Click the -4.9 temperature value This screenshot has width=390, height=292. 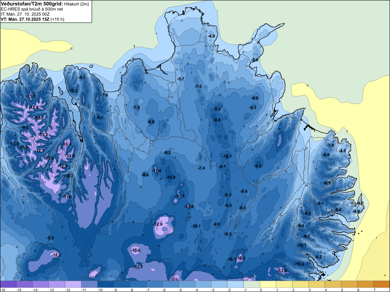point(356,211)
